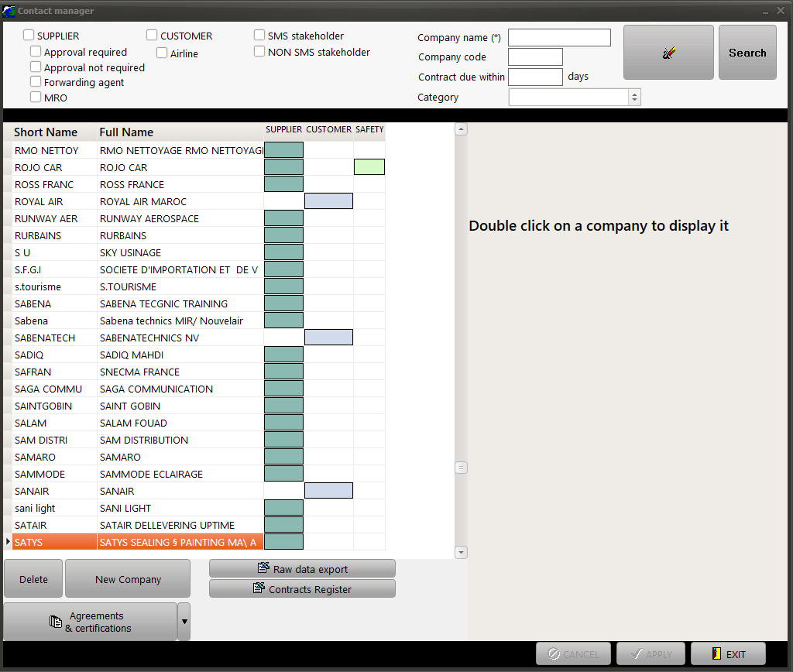793x672 pixels.
Task: Click the list scrollbar down arrow
Action: [461, 552]
